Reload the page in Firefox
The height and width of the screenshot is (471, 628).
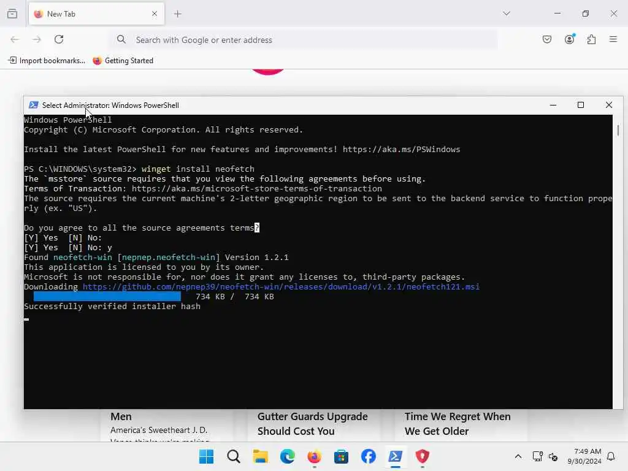59,39
